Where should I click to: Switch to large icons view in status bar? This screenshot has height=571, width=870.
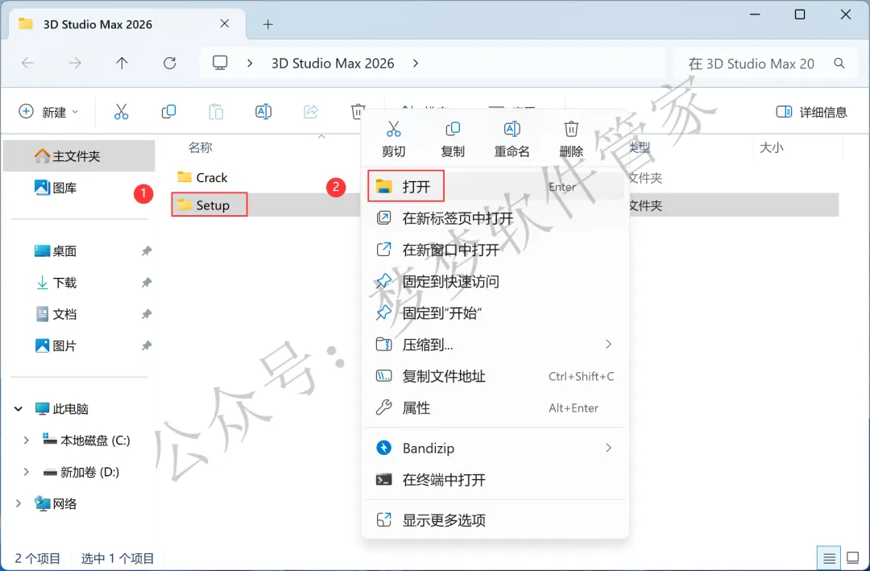tap(852, 557)
